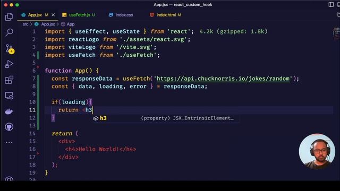Viewport: 340px width, 191px height.
Task: Accept the h3 autocomplete suggestion
Action: pos(166,118)
